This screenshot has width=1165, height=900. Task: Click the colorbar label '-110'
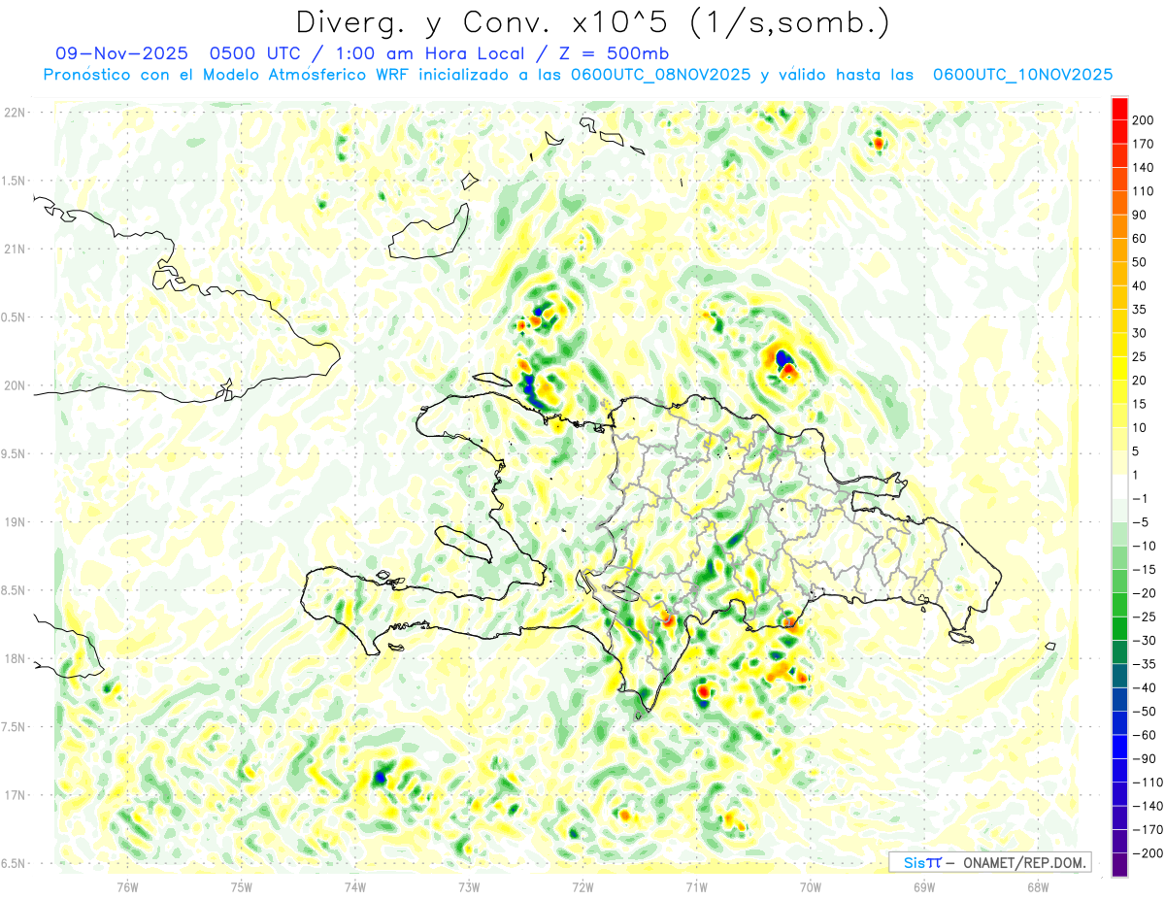click(1146, 783)
